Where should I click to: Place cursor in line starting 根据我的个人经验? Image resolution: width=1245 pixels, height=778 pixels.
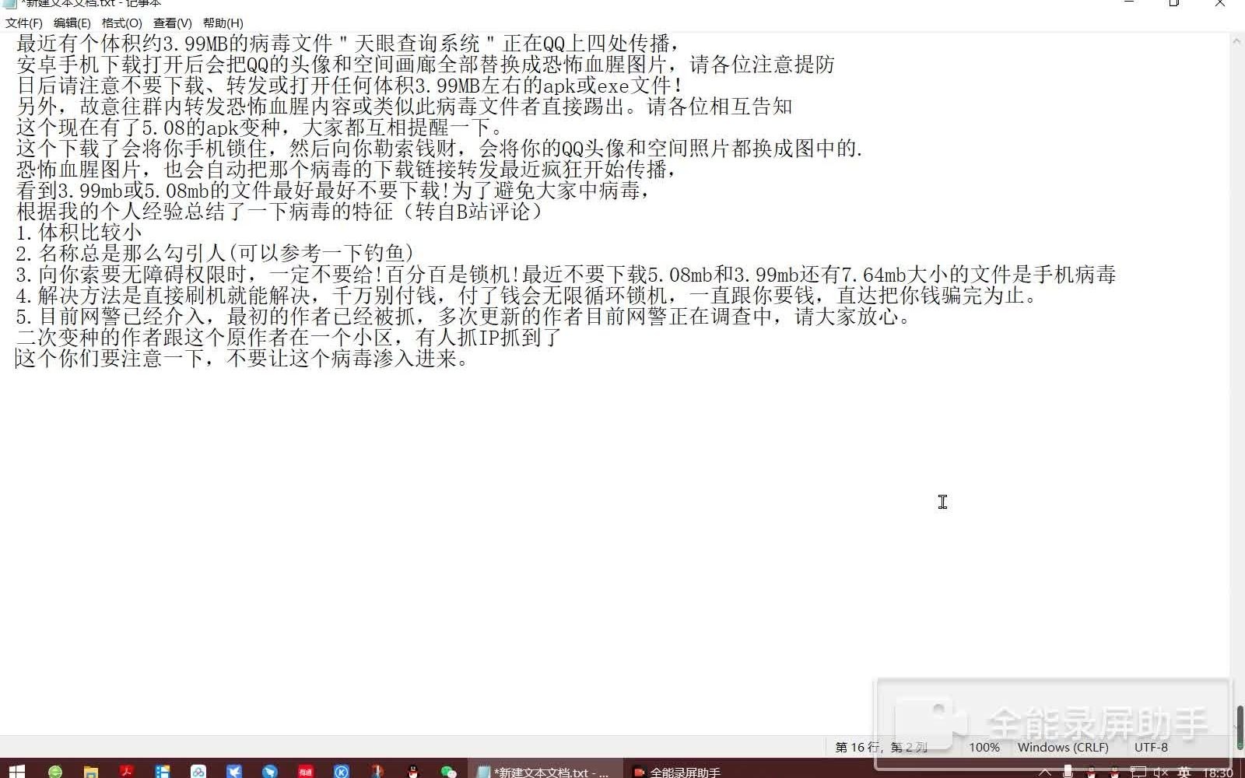click(x=280, y=212)
